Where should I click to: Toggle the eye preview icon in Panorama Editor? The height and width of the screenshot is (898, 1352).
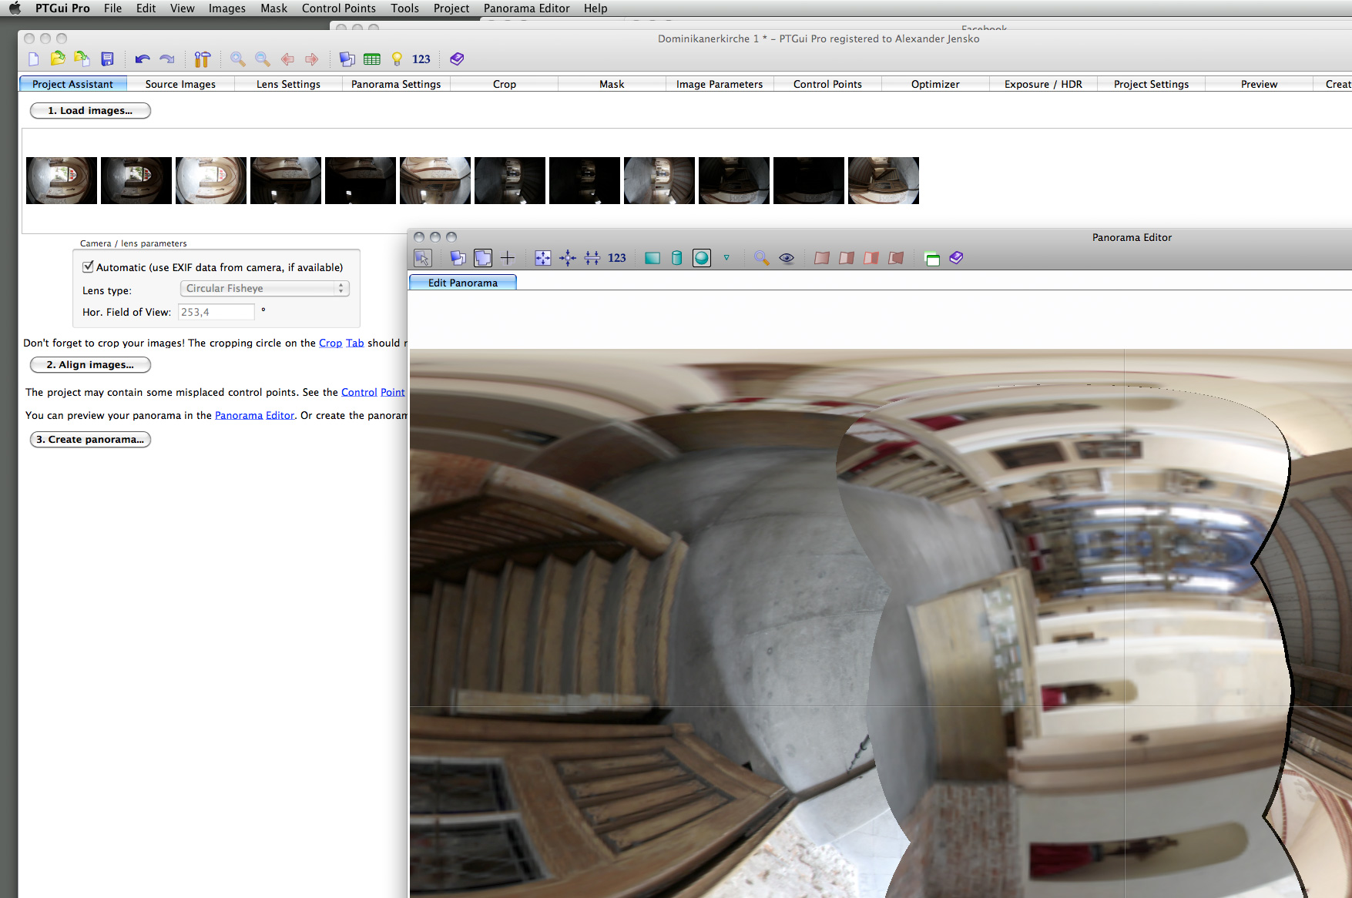tap(787, 258)
